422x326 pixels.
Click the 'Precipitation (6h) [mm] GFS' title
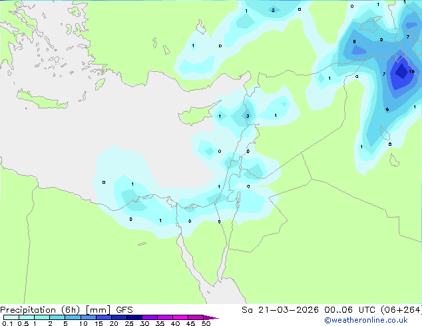tap(67, 310)
